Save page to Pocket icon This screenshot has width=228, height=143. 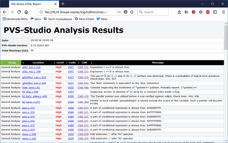pos(125,12)
